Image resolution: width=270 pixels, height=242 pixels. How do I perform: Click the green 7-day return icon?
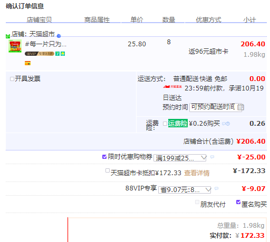click(57, 54)
